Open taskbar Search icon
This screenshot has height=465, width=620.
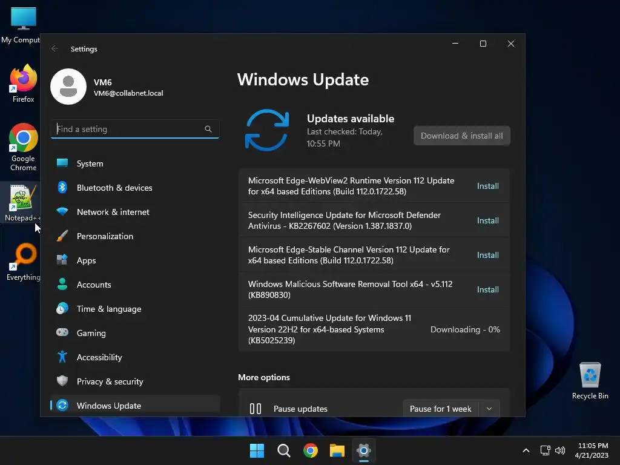283,450
